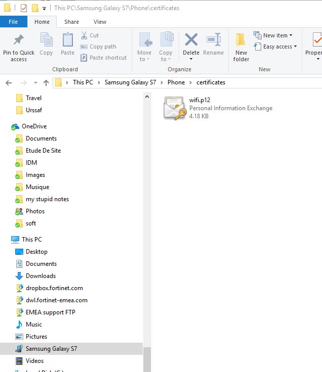Screen dimensions: 322x372
Task: Click the Copy path icon
Action: pos(84,46)
